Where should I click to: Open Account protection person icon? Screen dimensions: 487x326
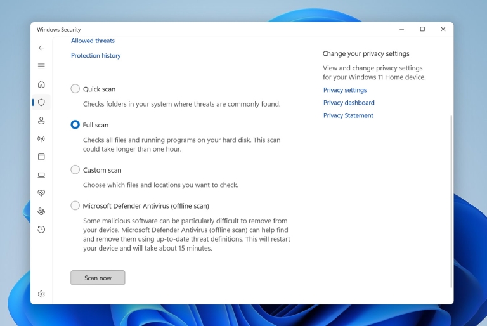[x=41, y=121]
